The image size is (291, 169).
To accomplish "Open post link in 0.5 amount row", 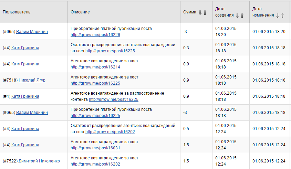I will pyautogui.click(x=110, y=132).
